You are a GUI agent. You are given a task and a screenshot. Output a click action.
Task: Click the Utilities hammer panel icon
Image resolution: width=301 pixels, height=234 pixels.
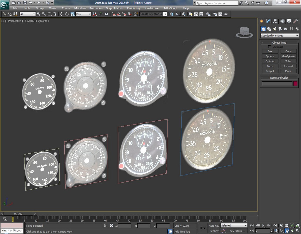tap(296, 21)
